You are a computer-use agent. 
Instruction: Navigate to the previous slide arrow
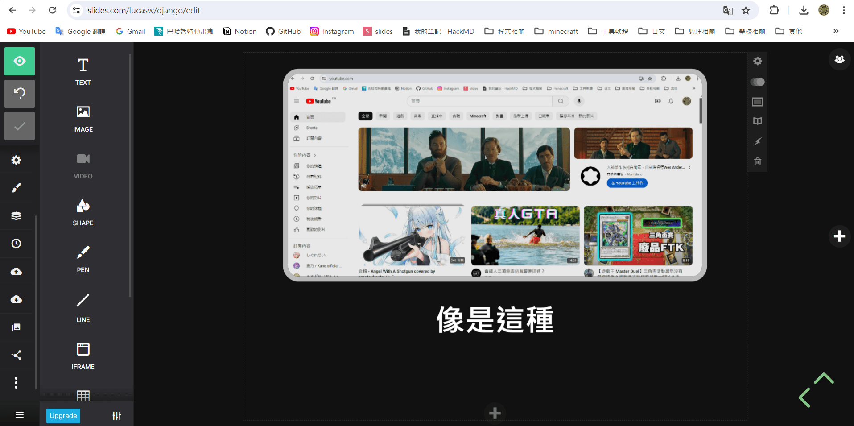(x=804, y=397)
